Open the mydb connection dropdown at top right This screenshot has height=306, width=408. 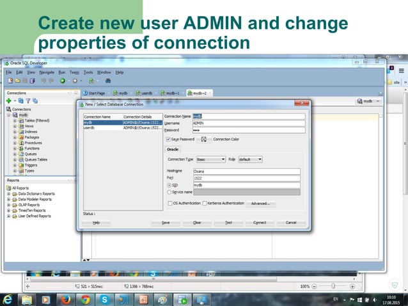click(x=368, y=101)
